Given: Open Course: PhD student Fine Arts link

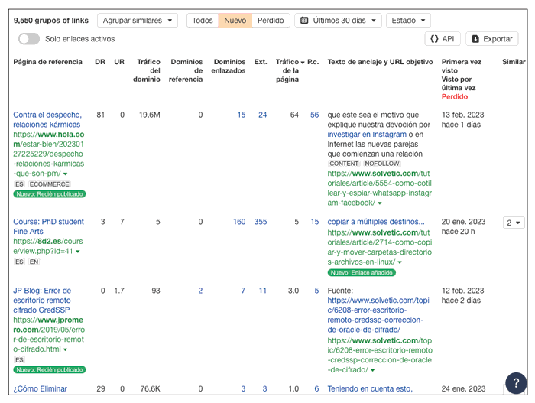Looking at the screenshot, I should tap(48, 226).
